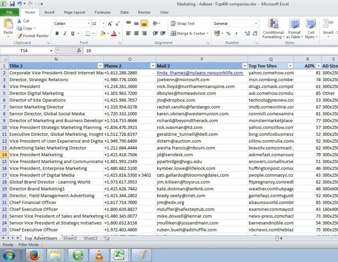Toggle Wrap Text for the cell
The height and width of the screenshot is (262, 338).
(182, 24)
